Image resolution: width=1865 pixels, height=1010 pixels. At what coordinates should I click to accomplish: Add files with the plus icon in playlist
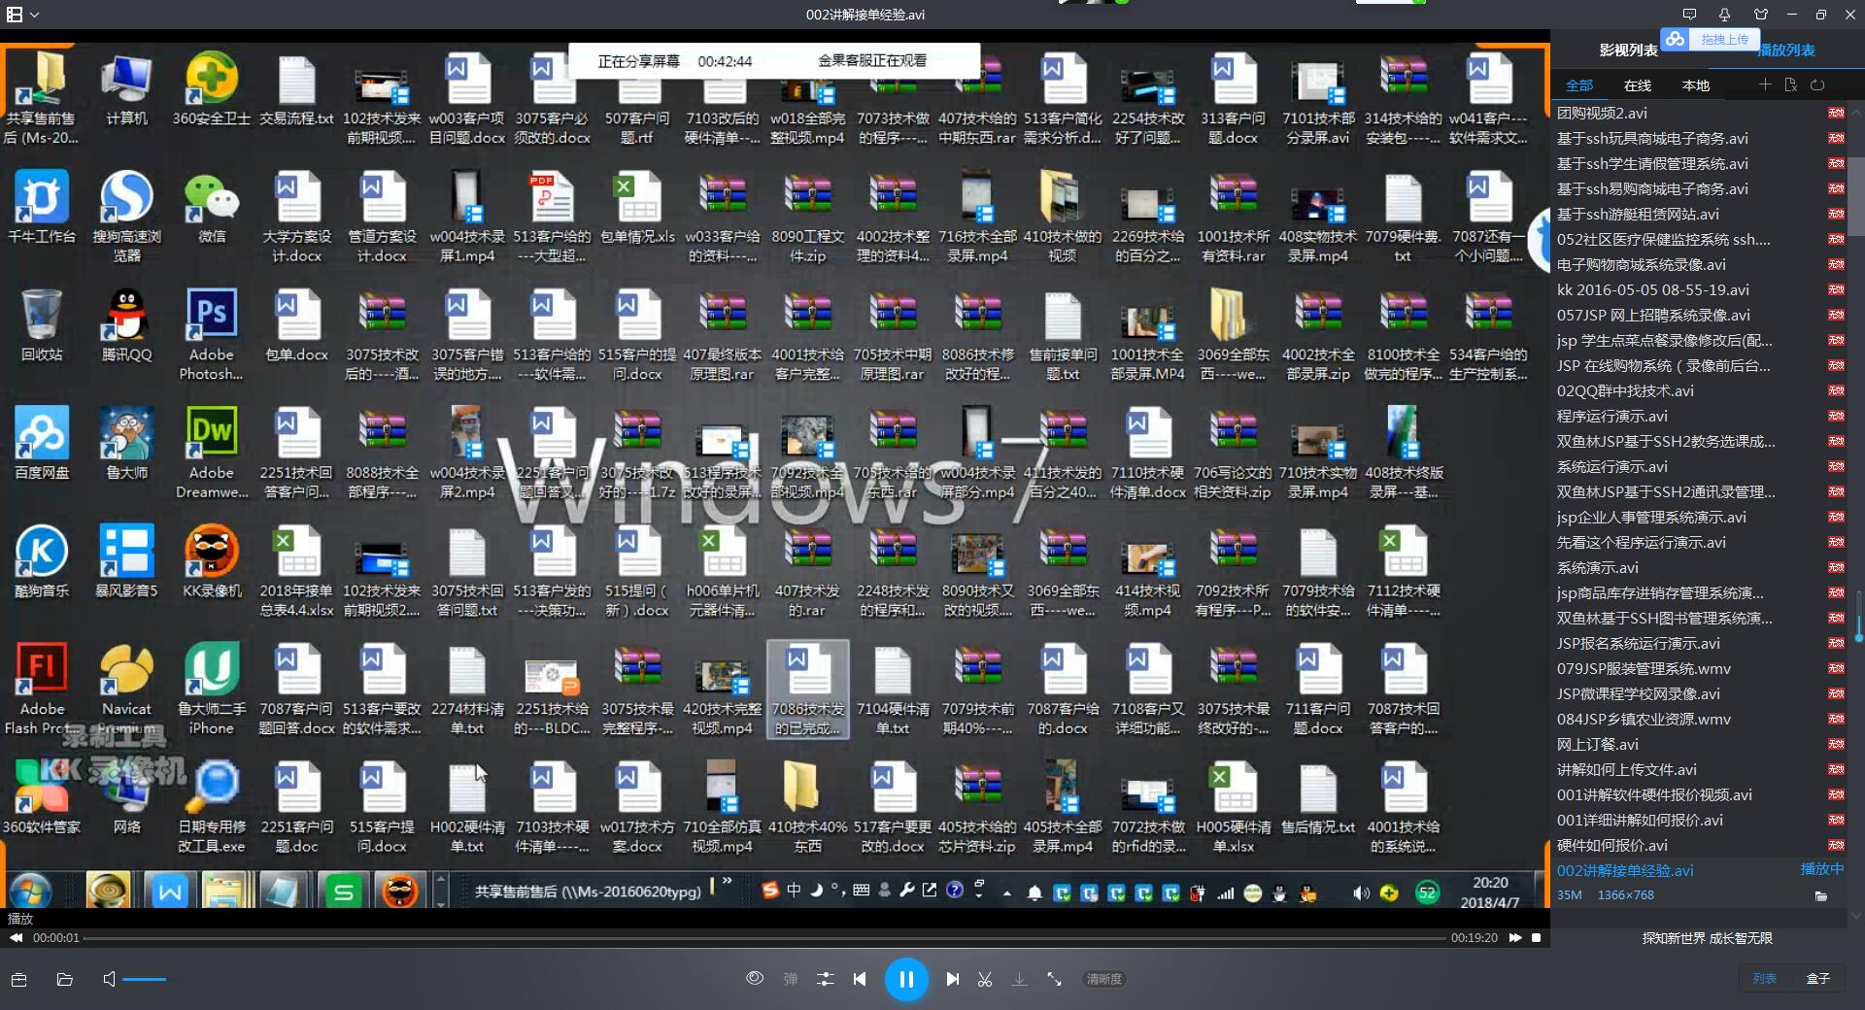[1765, 84]
